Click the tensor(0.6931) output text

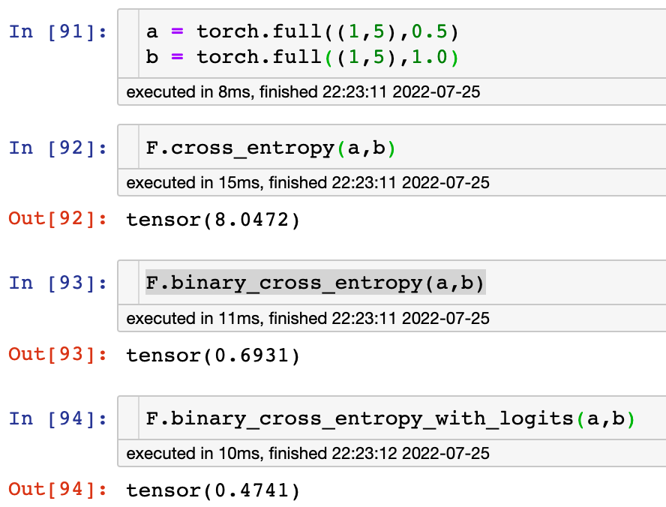coord(213,354)
